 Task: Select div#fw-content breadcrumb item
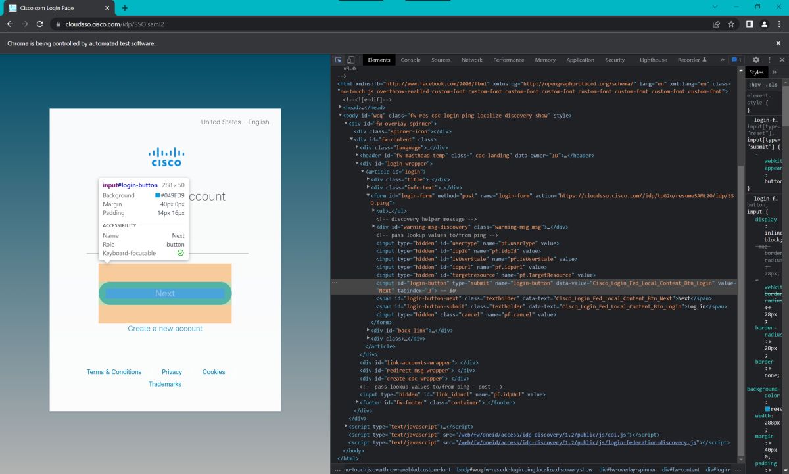[681, 469]
